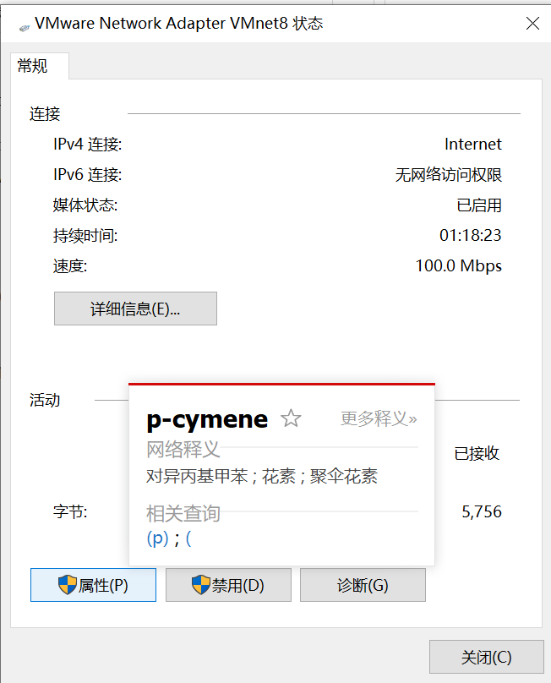
Task: Open 更多释义 link in dictionary popup
Action: click(x=379, y=418)
